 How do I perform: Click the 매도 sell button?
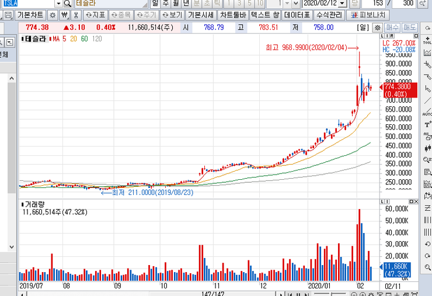[409, 27]
